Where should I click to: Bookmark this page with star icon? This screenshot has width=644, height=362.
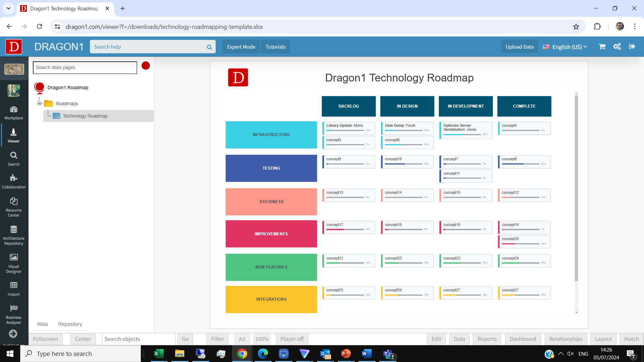[576, 27]
